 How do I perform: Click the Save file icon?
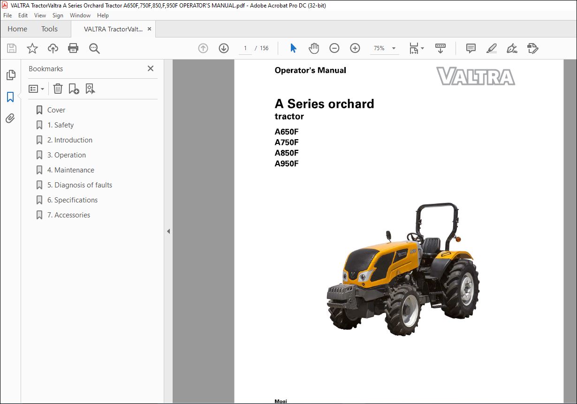pyautogui.click(x=12, y=48)
